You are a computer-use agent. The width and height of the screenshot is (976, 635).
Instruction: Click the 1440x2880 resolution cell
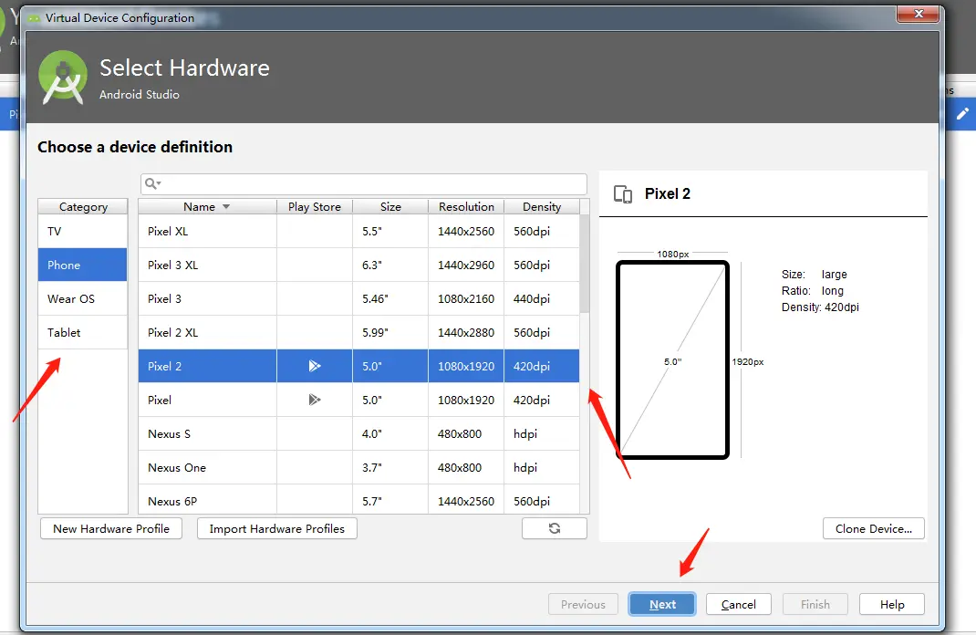[466, 332]
